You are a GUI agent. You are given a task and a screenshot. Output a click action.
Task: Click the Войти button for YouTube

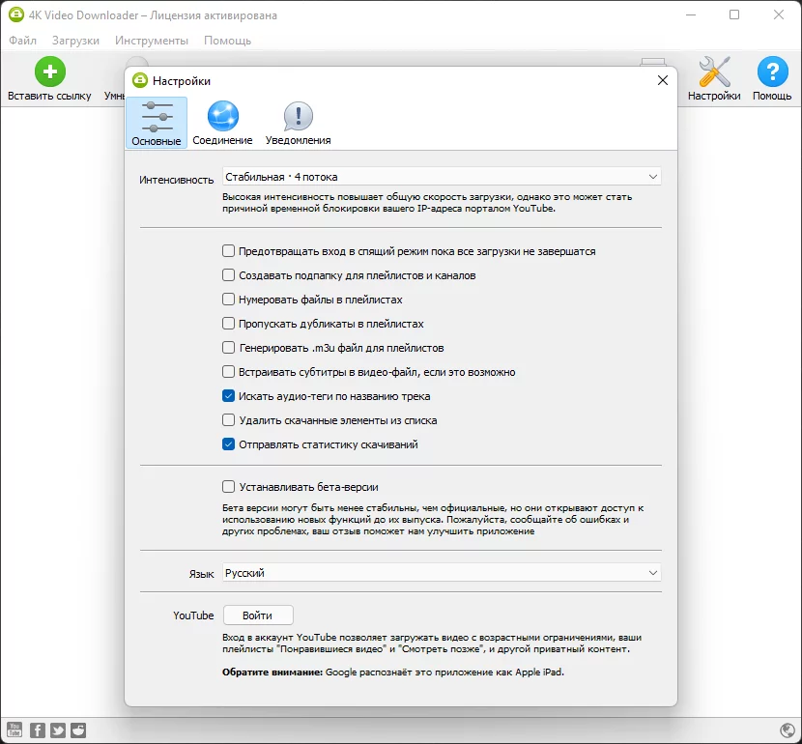point(258,615)
